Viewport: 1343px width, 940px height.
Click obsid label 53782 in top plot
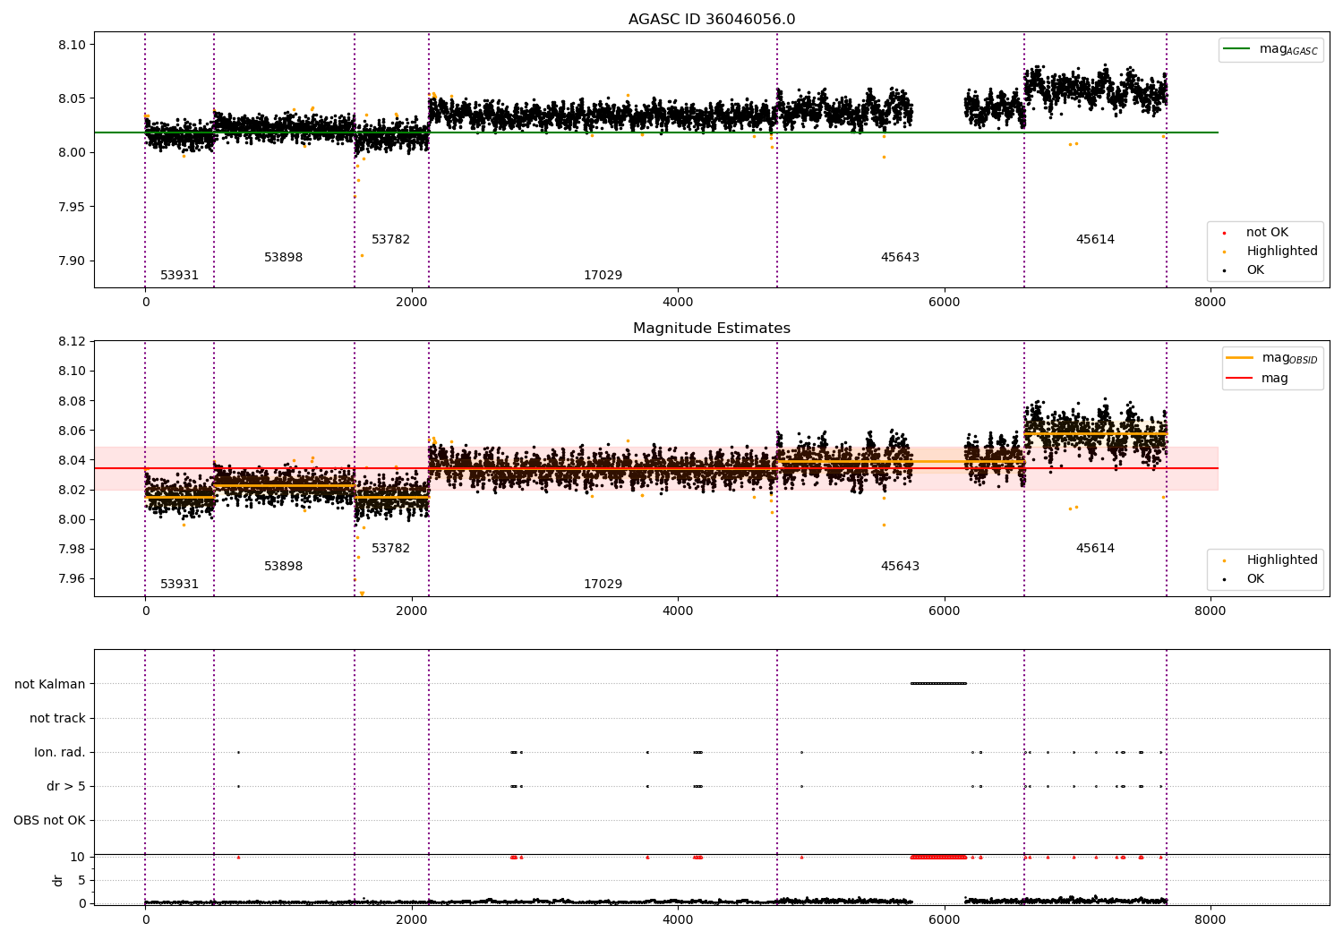pos(391,240)
